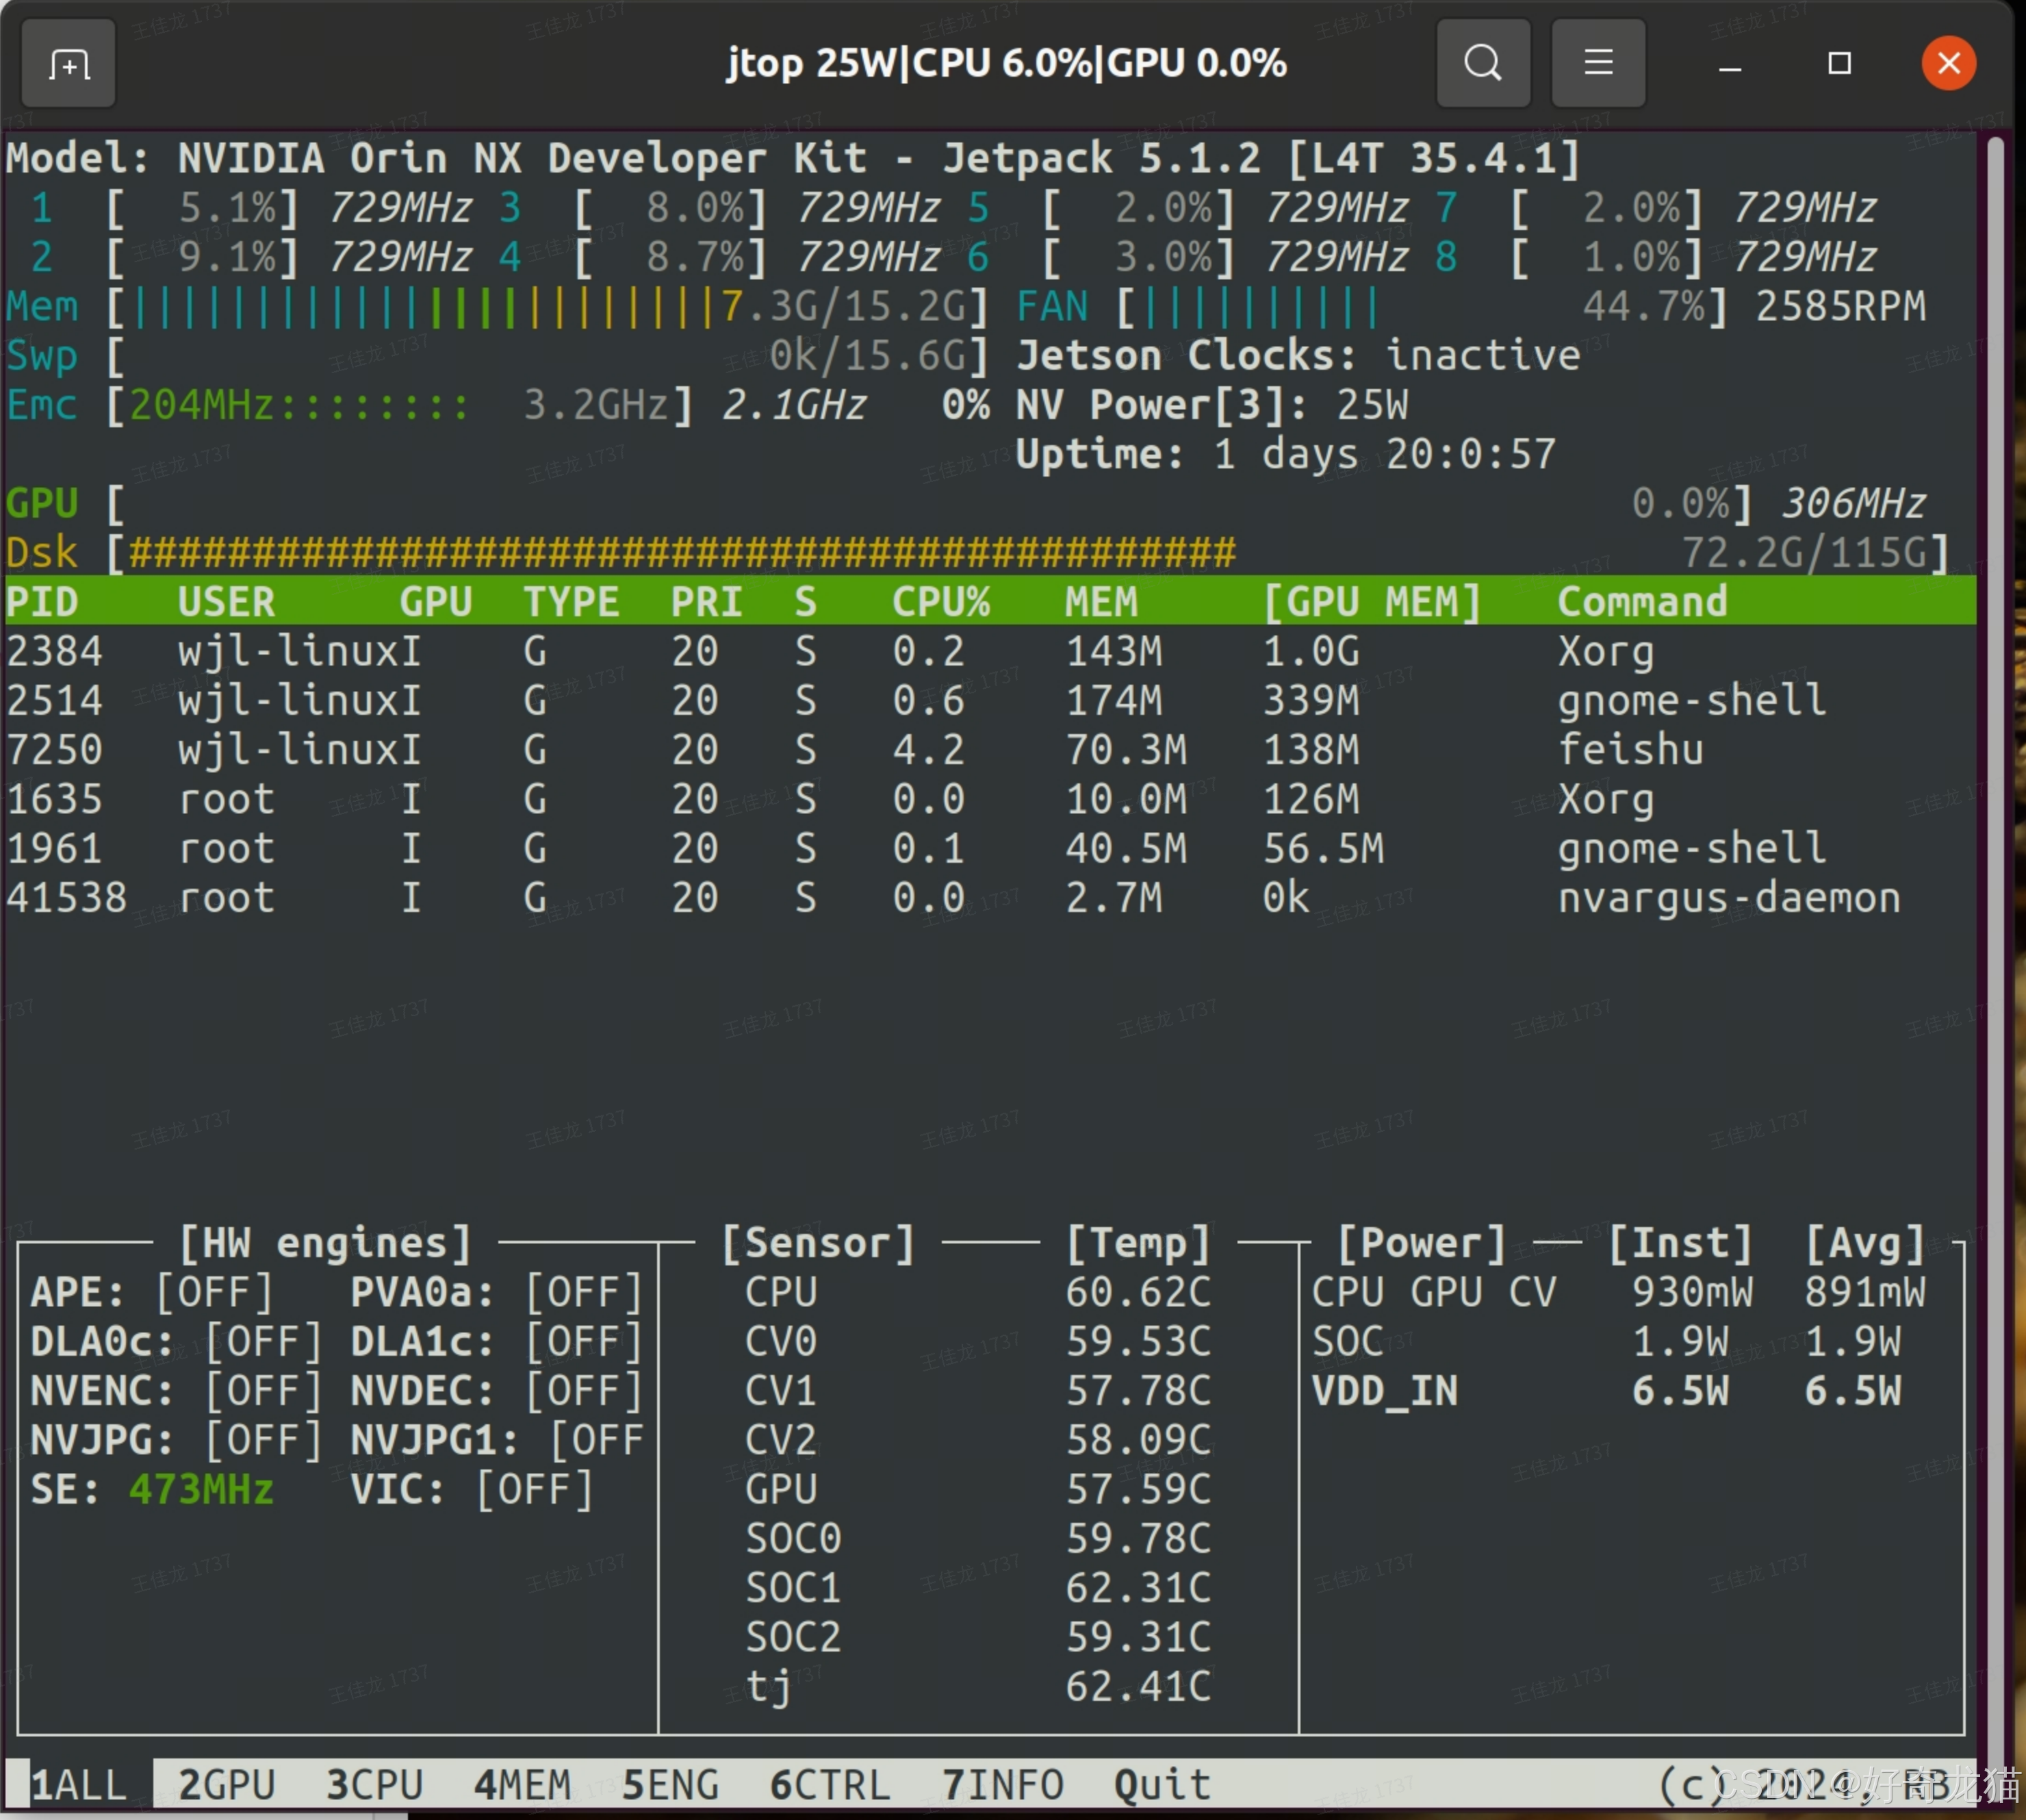Maximize the jtop terminal window

(1839, 64)
